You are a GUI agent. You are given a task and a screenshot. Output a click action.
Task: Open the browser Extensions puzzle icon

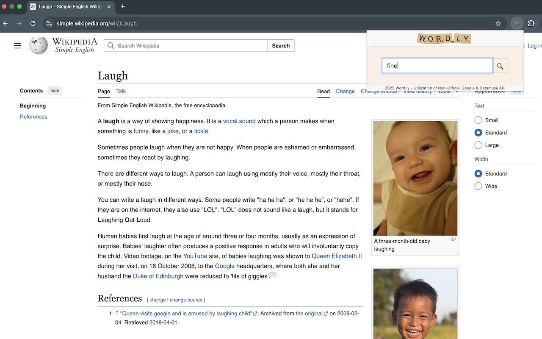click(x=531, y=23)
